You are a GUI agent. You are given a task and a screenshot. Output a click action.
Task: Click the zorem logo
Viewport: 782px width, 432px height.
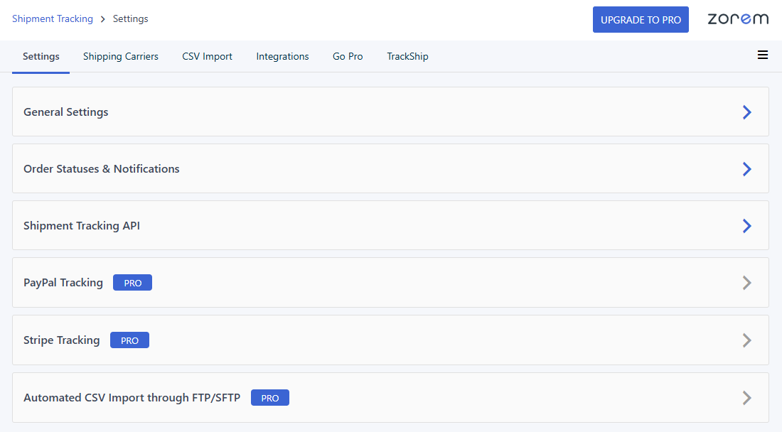tap(738, 19)
